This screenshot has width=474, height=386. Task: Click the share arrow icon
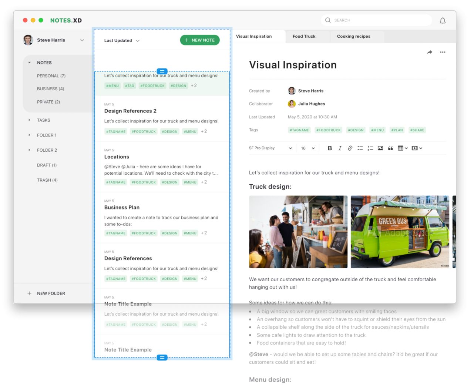tap(429, 52)
